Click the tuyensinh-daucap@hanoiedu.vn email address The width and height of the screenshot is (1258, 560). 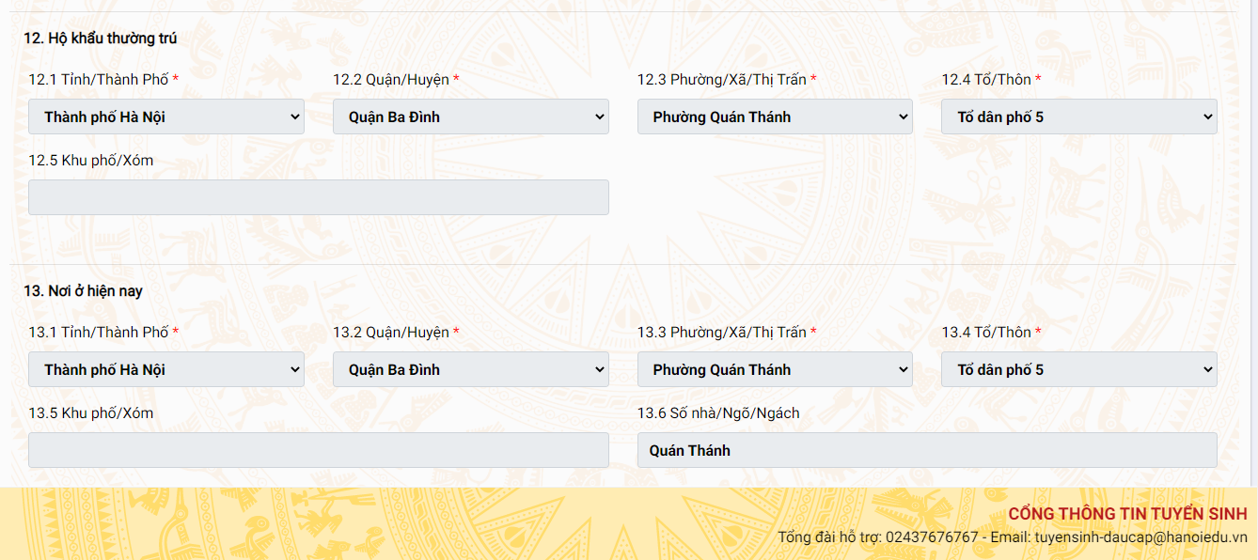coord(1140,537)
